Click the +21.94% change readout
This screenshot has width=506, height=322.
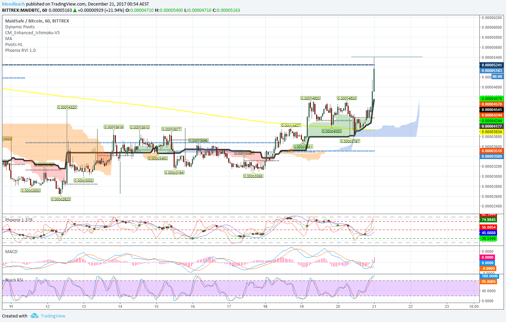click(114, 10)
